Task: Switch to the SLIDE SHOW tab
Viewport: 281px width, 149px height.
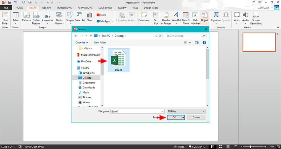Action: tap(105, 8)
